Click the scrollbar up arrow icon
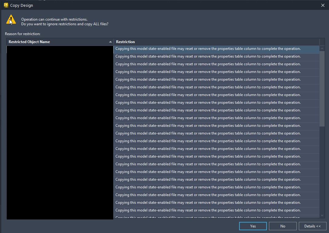The image size is (329, 233). tap(322, 48)
